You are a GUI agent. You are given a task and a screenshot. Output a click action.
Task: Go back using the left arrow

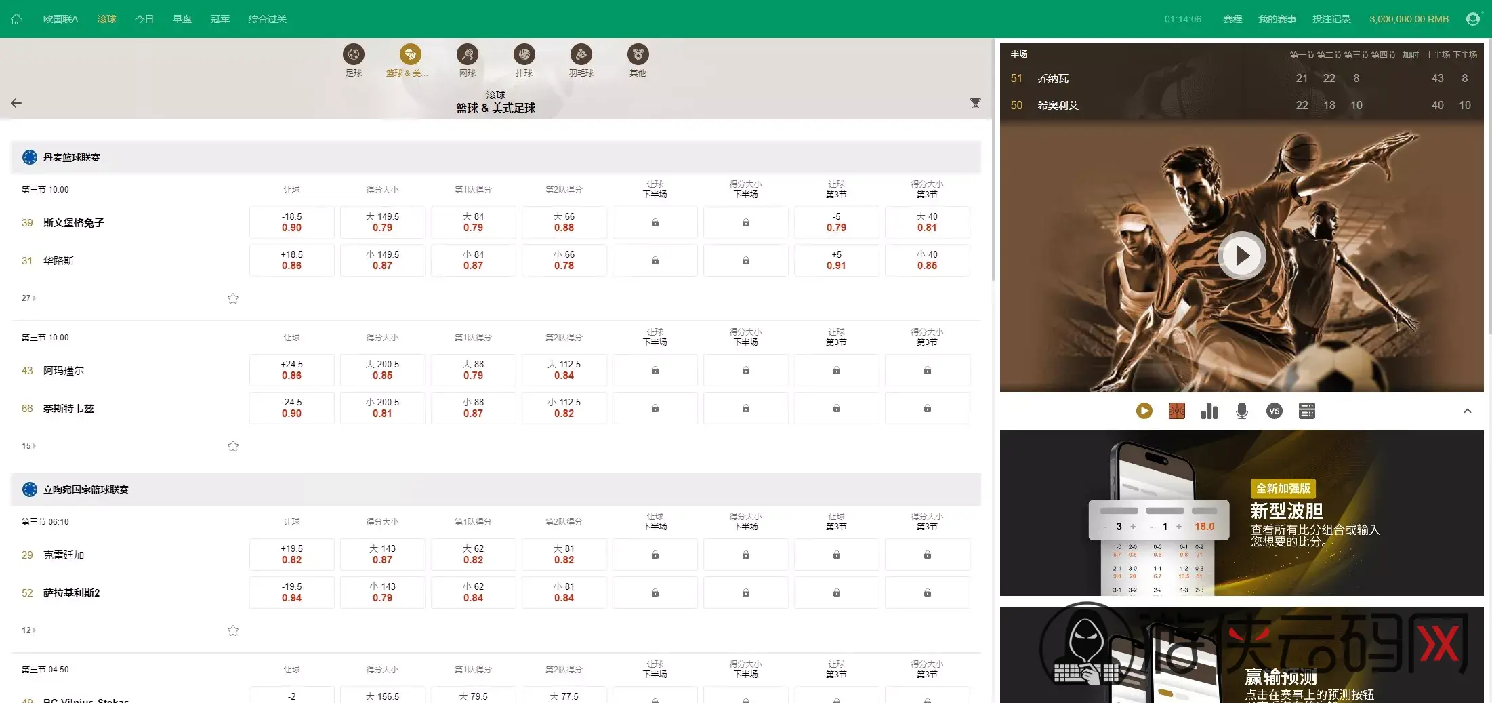16,103
